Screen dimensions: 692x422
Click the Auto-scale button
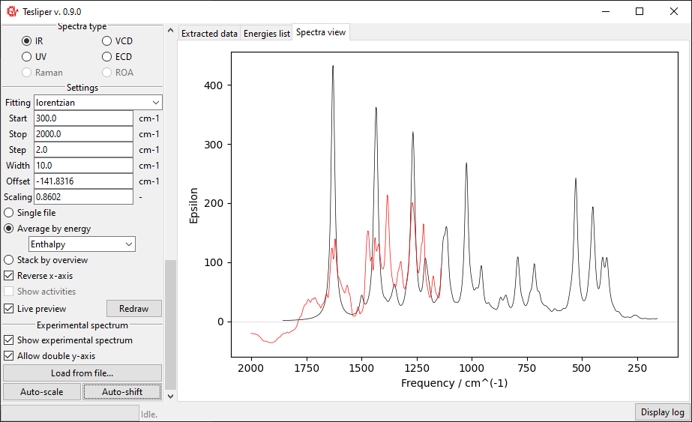coord(42,391)
